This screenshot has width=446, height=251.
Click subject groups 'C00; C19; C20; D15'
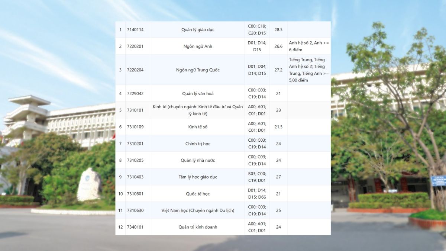pos(257,30)
